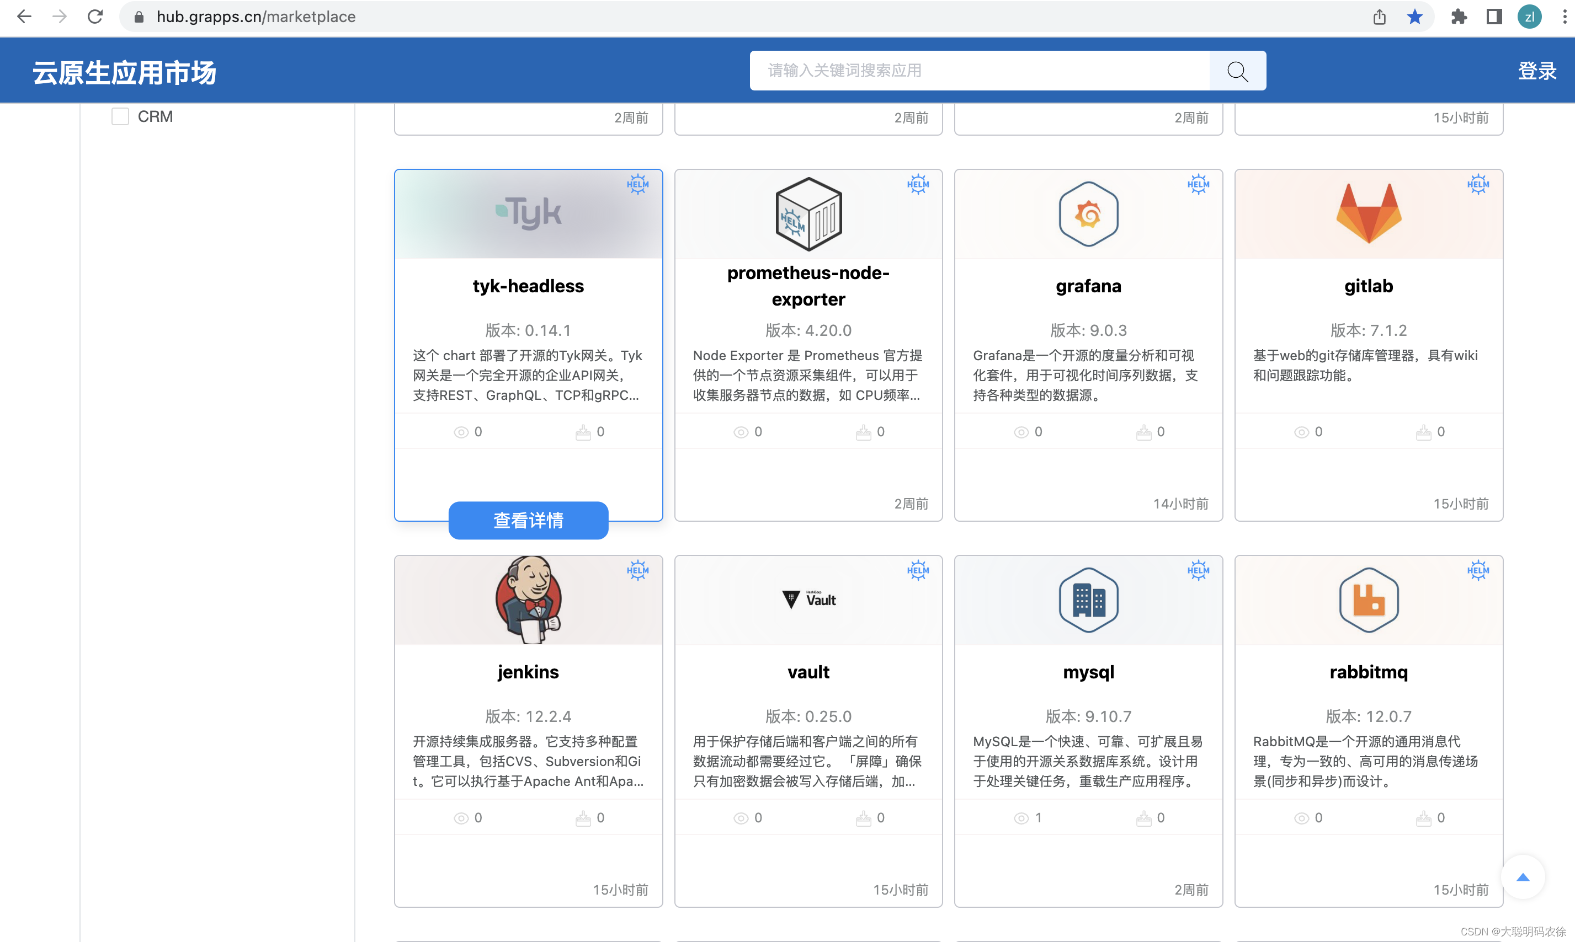Open the zl profile avatar menu
The width and height of the screenshot is (1575, 942).
tap(1529, 17)
